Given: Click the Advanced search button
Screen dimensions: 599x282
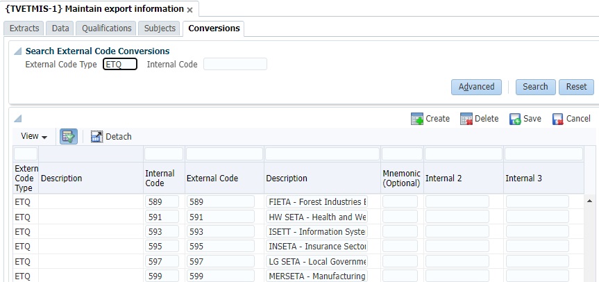Looking at the screenshot, I should (476, 87).
